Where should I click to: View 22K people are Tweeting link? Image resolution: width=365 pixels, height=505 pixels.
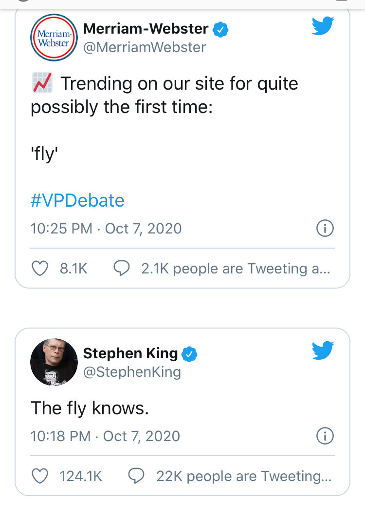click(244, 476)
